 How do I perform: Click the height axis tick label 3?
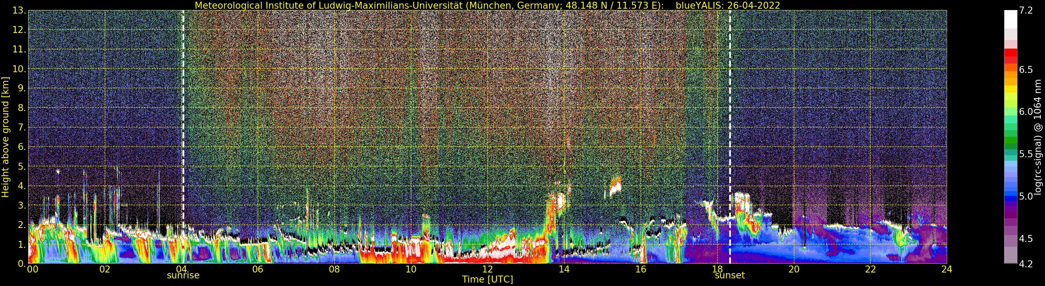pyautogui.click(x=22, y=205)
